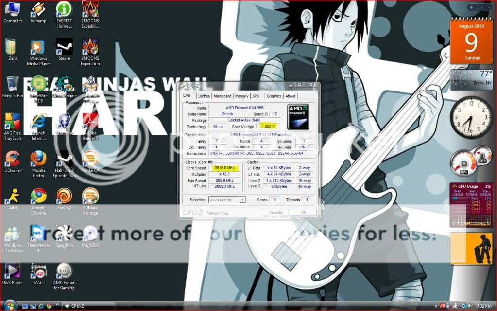Click the AMD Phenom II logo in CPU-Z
This screenshot has height=311, width=497.
pos(298,117)
